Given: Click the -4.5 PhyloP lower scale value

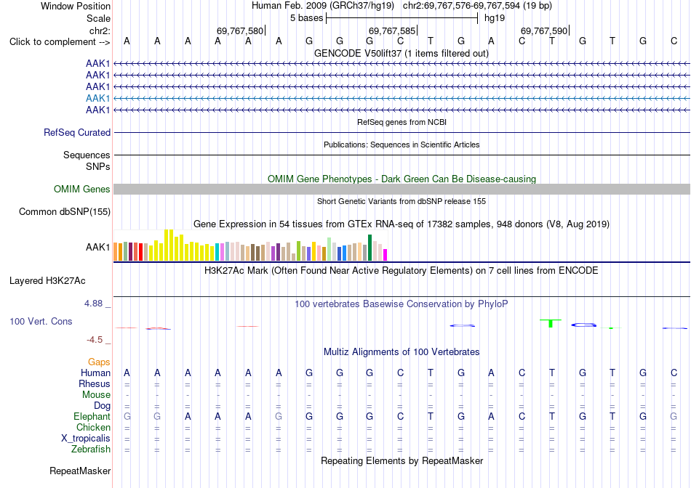Looking at the screenshot, I should (95, 339).
